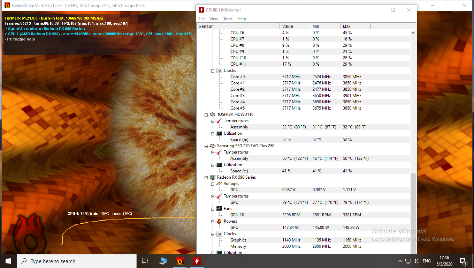474x268 pixels.
Task: Open the File menu in HWMonitor
Action: [201, 19]
